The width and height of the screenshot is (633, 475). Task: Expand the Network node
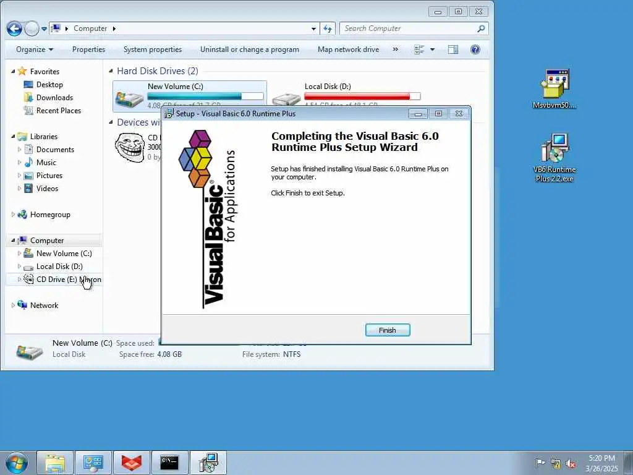coord(13,306)
